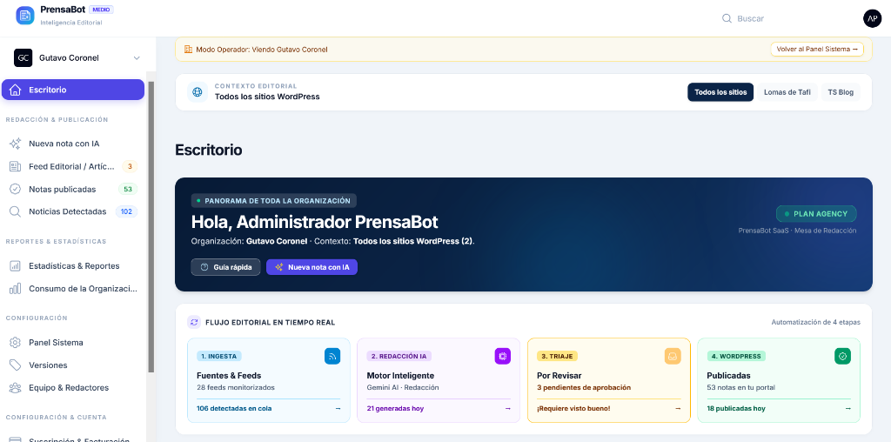This screenshot has height=442, width=891.
Task: Click the sidebar vertical scrollbar
Action: pos(151,227)
